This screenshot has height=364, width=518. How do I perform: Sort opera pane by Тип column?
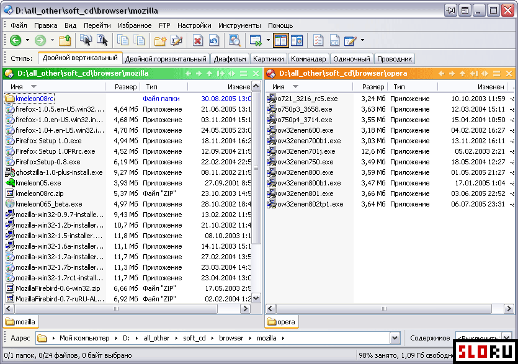[413, 87]
